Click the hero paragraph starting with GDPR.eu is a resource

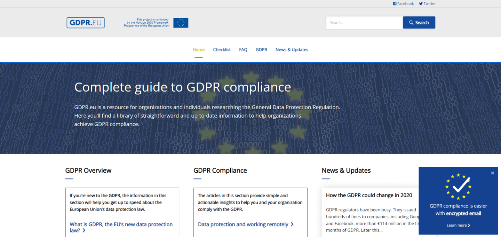(207, 116)
